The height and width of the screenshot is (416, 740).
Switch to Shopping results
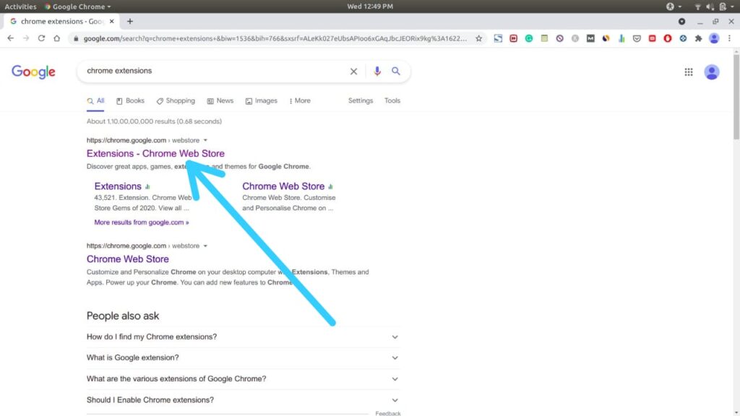pos(176,101)
